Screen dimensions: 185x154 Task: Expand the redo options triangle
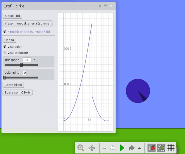(x=140, y=148)
